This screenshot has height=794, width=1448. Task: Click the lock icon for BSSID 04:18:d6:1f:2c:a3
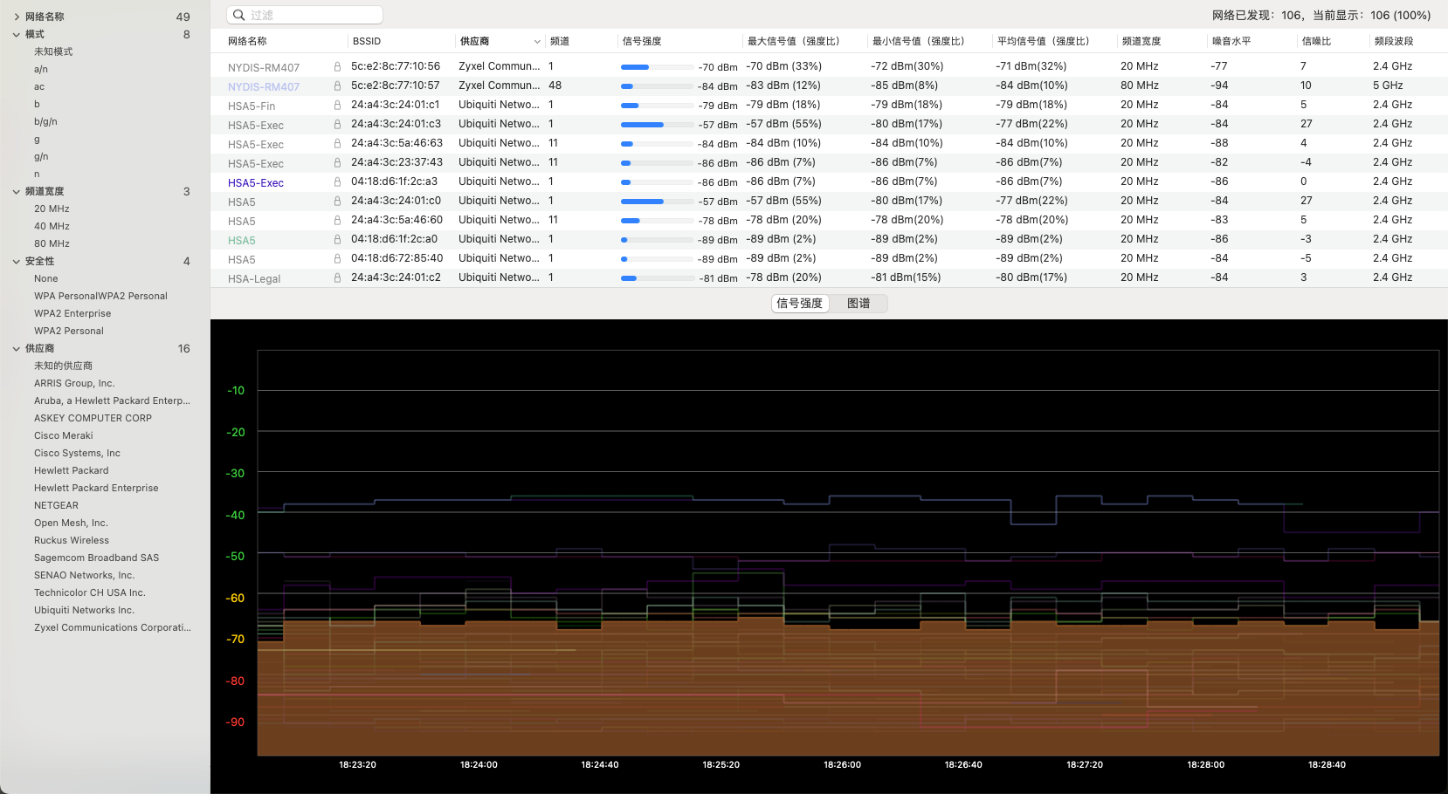[x=337, y=181]
